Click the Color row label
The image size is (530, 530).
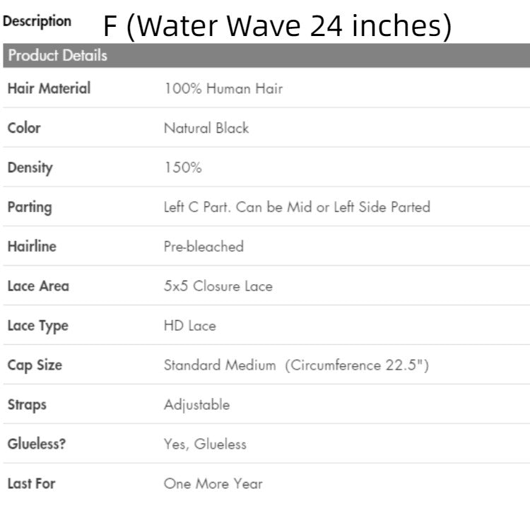(x=24, y=128)
